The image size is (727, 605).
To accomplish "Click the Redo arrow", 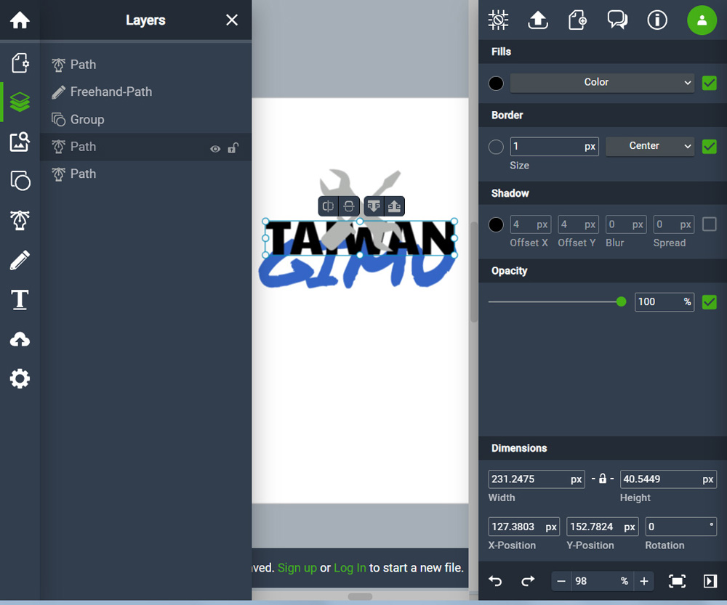I will [x=528, y=581].
